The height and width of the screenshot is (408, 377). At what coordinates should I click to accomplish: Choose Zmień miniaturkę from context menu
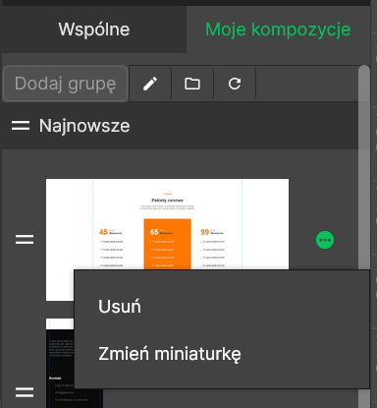pyautogui.click(x=170, y=354)
